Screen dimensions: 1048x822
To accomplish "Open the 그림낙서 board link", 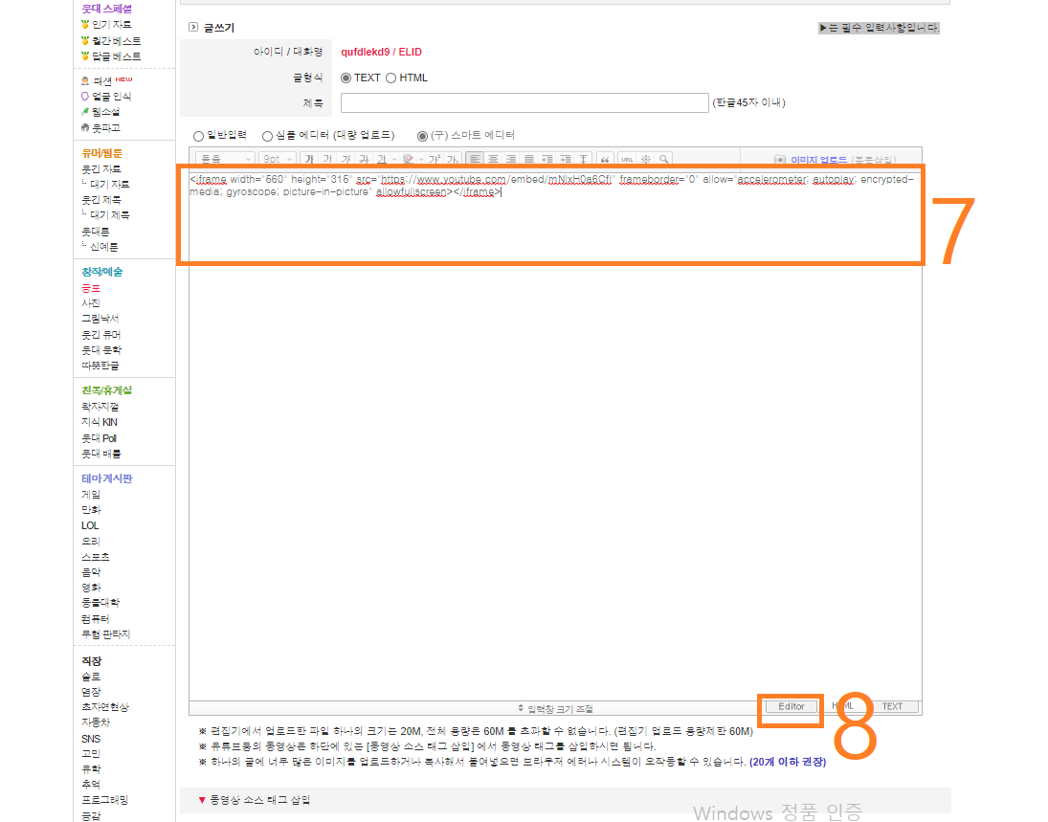I will pyautogui.click(x=100, y=319).
